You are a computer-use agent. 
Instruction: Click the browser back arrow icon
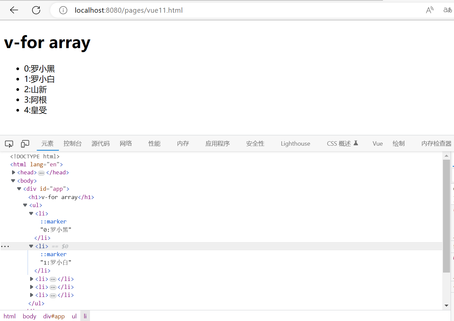14,10
